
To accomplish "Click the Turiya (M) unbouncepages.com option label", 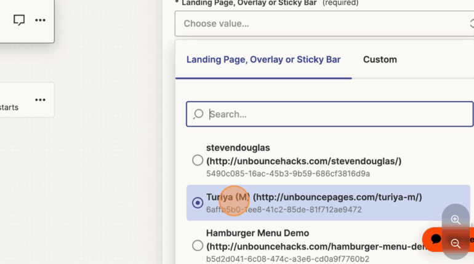I will pyautogui.click(x=314, y=197).
